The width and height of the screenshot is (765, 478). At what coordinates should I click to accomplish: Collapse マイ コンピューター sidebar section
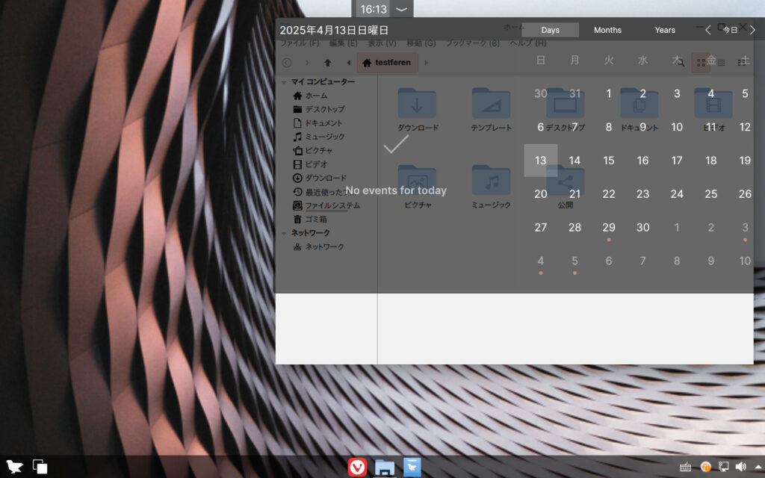click(284, 82)
